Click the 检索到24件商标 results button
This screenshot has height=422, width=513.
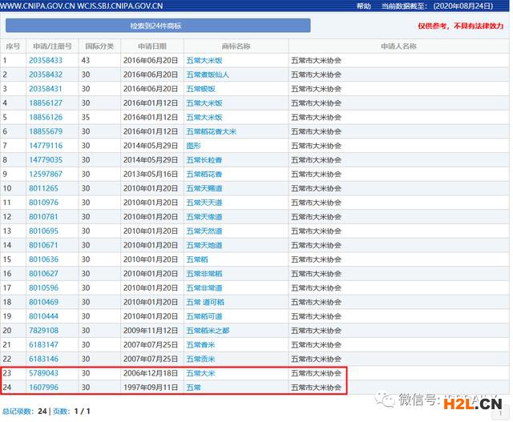click(158, 26)
